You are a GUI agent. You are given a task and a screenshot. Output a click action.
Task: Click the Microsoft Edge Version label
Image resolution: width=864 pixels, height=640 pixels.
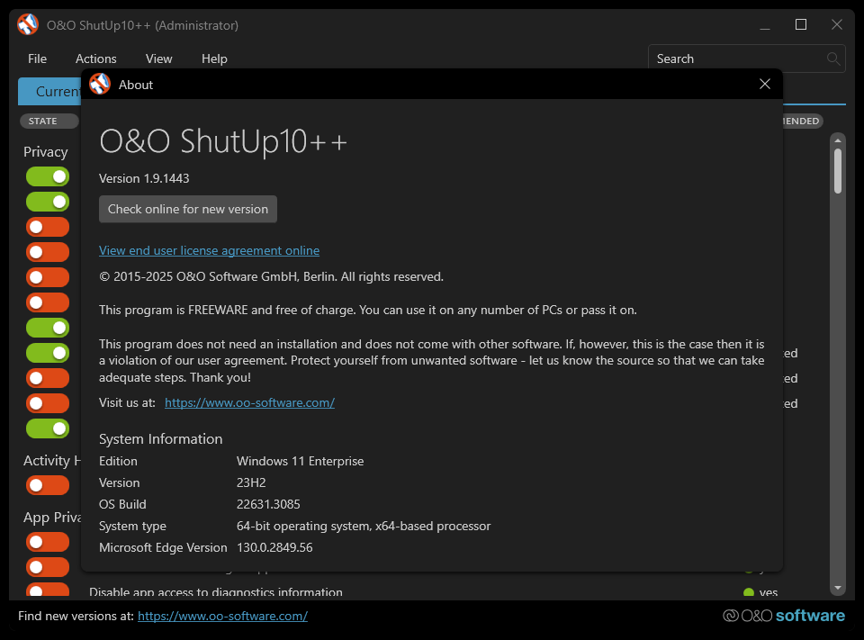click(x=163, y=547)
